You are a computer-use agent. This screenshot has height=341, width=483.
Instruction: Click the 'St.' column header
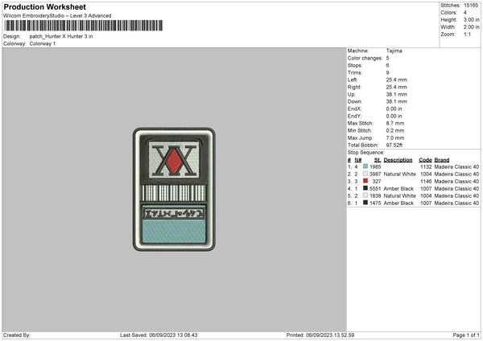click(x=378, y=160)
